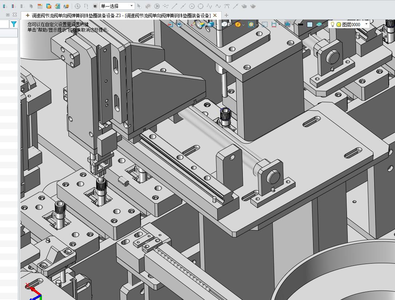Click the first wavy curve icon
This screenshot has width=395, height=300.
209,6
